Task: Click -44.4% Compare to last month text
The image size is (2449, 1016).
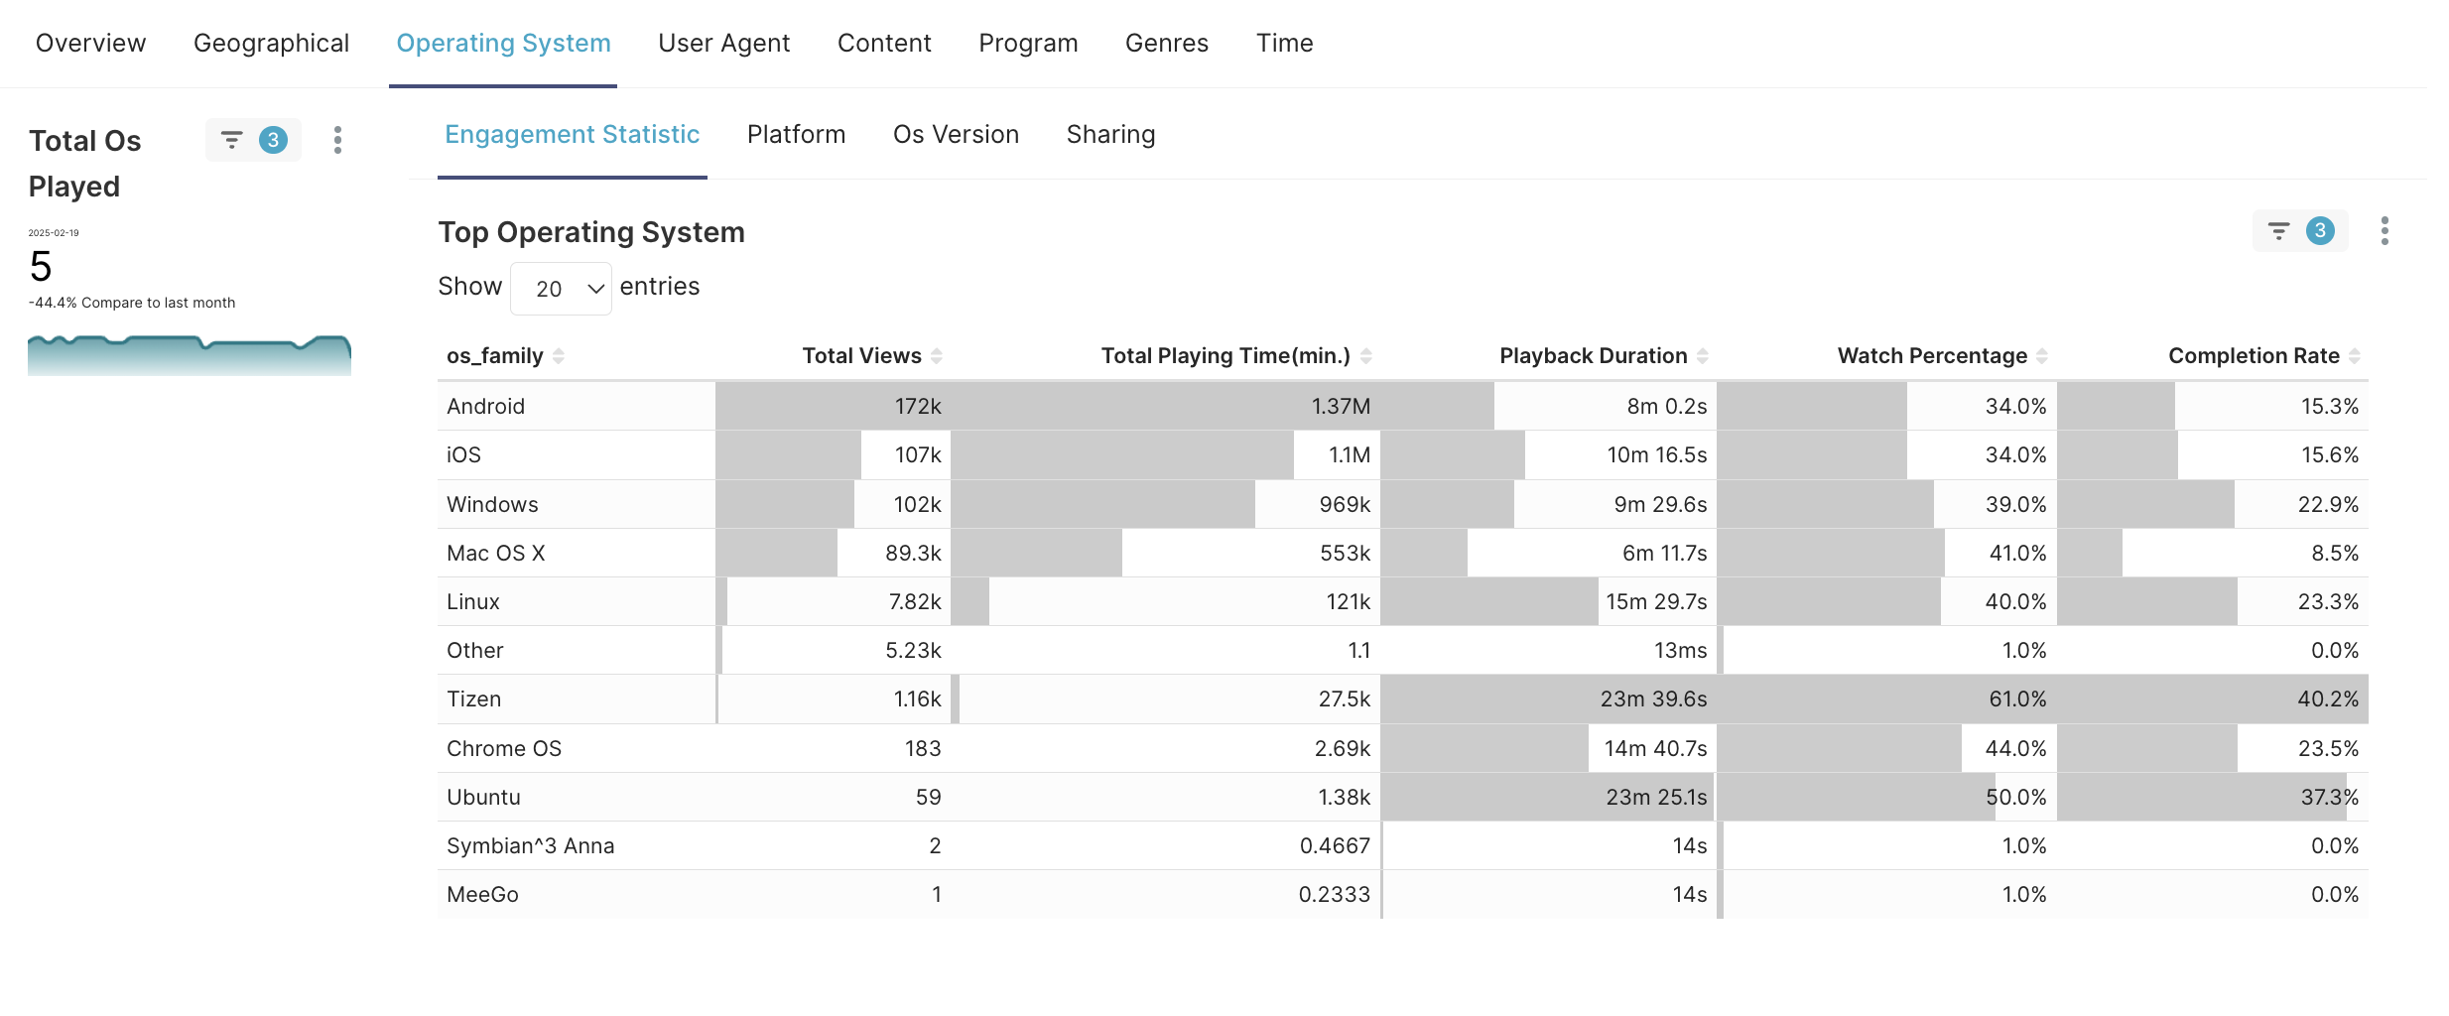Action: (132, 303)
